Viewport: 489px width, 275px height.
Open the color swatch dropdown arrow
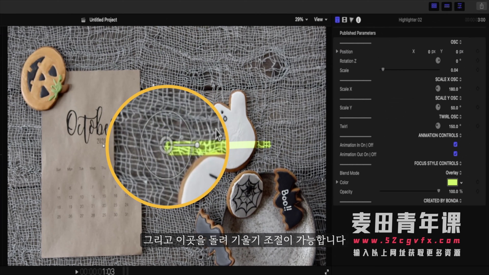tap(461, 183)
